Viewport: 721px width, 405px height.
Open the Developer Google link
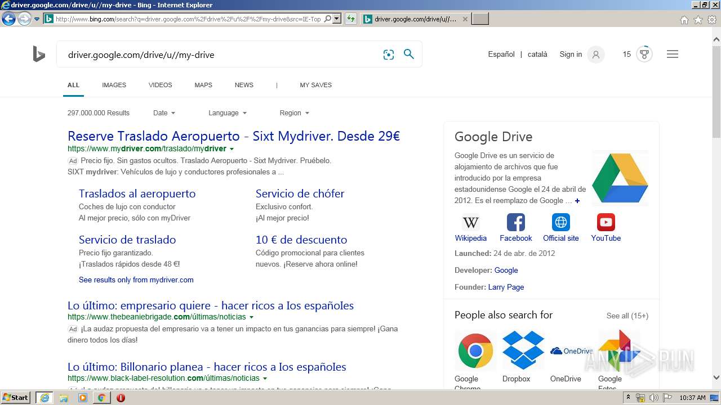tap(506, 270)
